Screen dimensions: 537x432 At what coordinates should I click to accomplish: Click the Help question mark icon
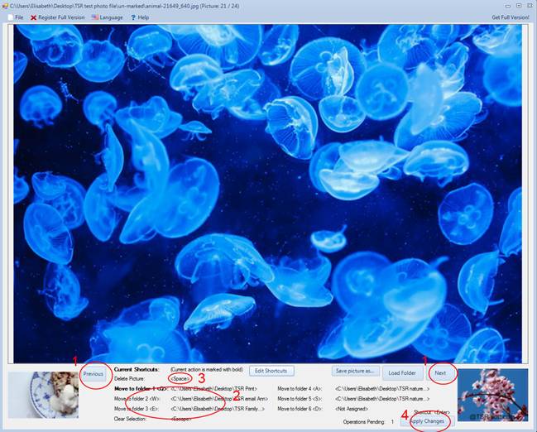point(133,17)
